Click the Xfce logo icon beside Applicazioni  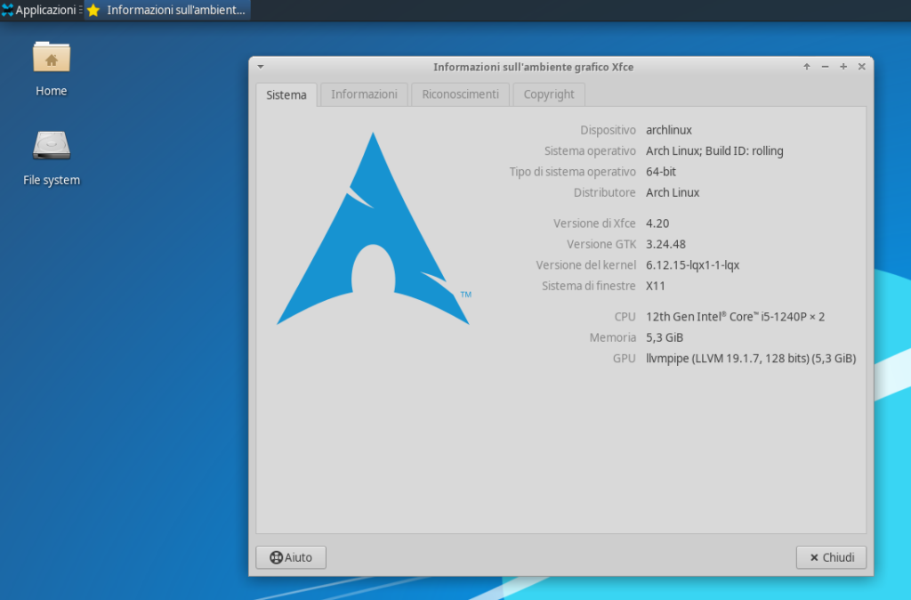pos(9,10)
